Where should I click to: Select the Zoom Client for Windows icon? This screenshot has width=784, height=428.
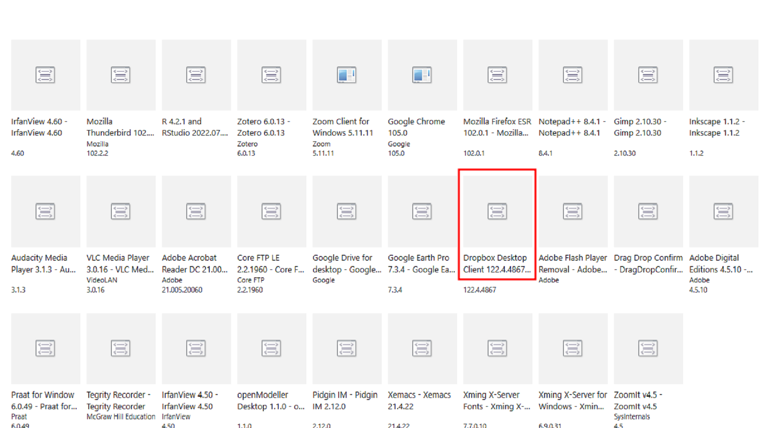pyautogui.click(x=347, y=75)
